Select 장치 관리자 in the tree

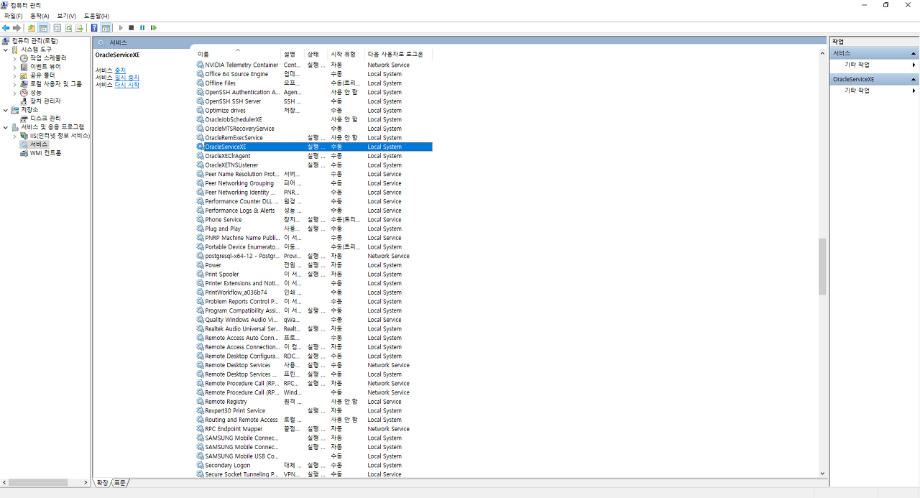(x=45, y=101)
